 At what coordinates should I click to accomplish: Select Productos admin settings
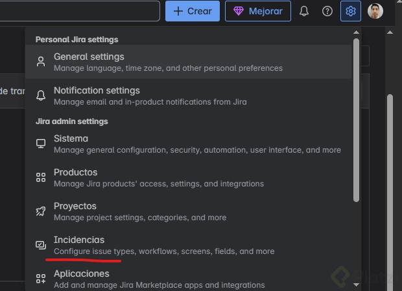75,172
